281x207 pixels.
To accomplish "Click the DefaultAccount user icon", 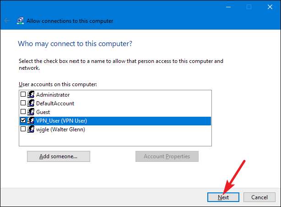I will point(31,103).
